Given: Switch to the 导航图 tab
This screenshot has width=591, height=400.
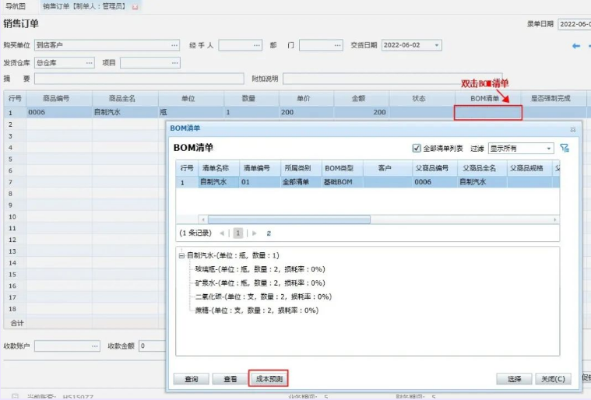Looking at the screenshot, I should 15,6.
